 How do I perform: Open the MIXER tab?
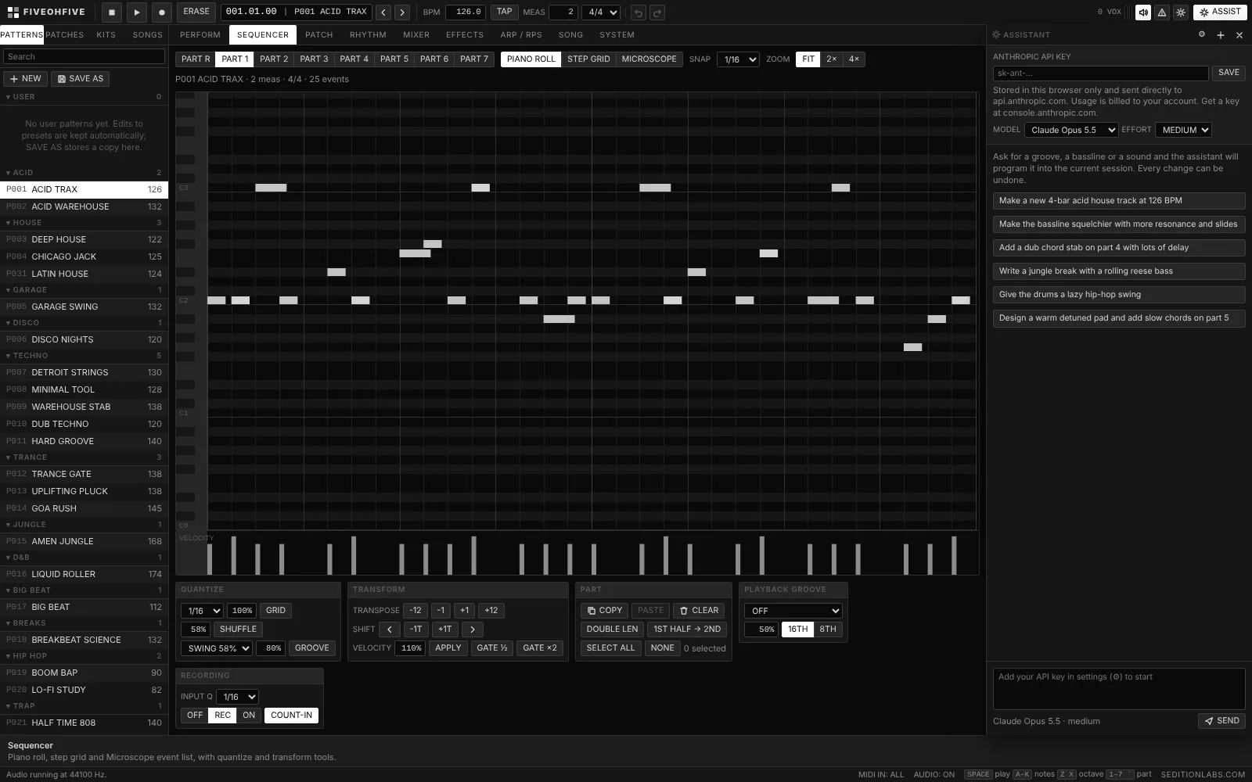416,34
